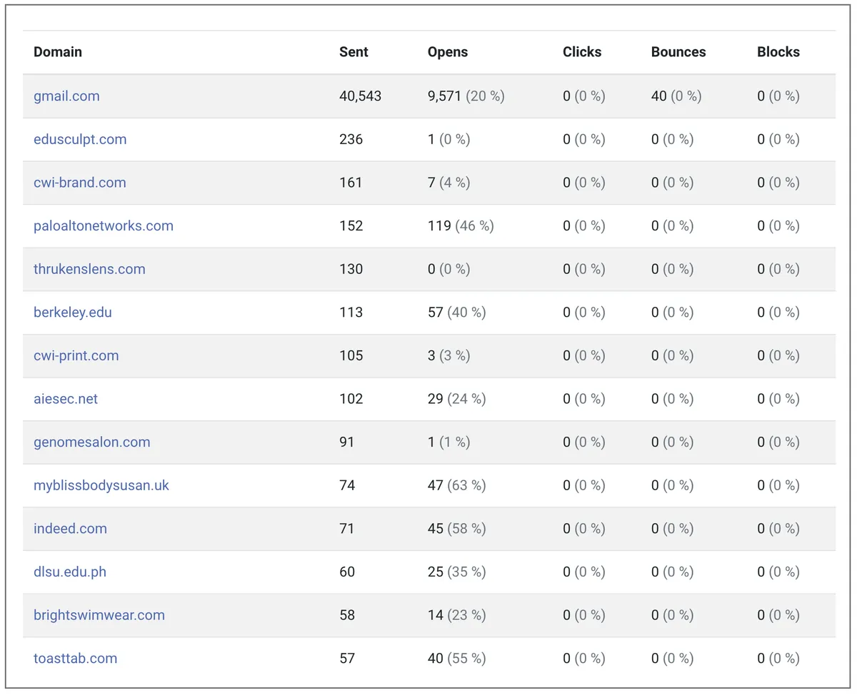Screen dimensions: 857x695
Task: Select the Bounces cell in the toasttab.com row
Action: [x=673, y=658]
